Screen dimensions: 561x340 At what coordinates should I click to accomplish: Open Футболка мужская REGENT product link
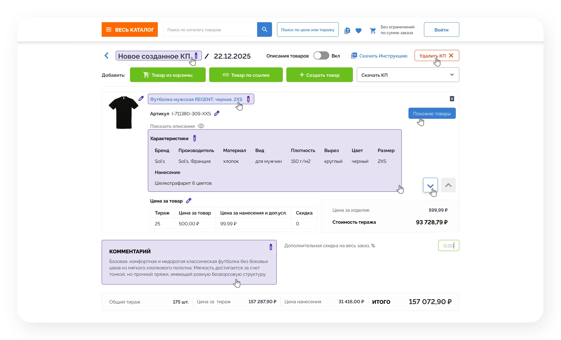click(x=196, y=99)
